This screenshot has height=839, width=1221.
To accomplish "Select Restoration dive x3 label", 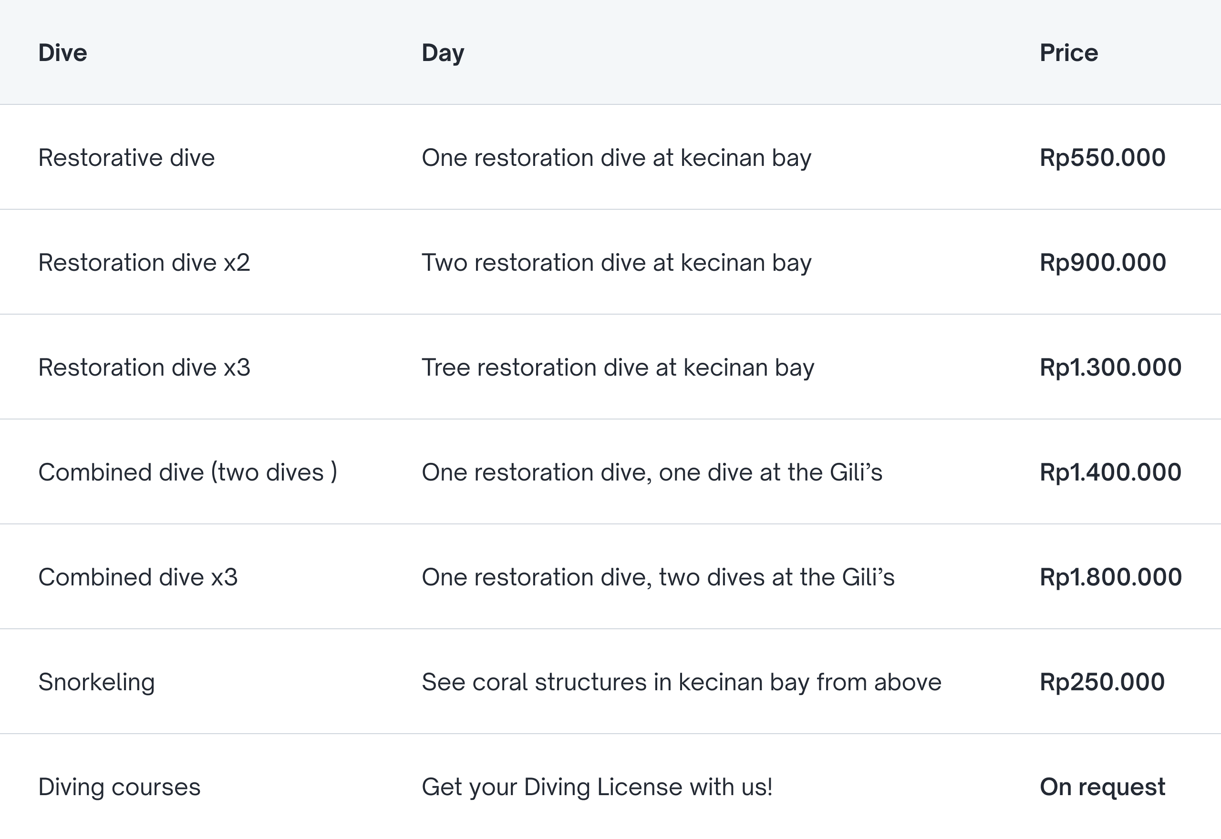I will 144,367.
